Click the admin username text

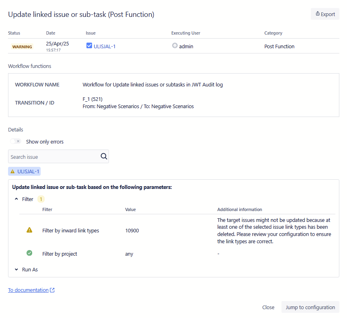click(186, 47)
